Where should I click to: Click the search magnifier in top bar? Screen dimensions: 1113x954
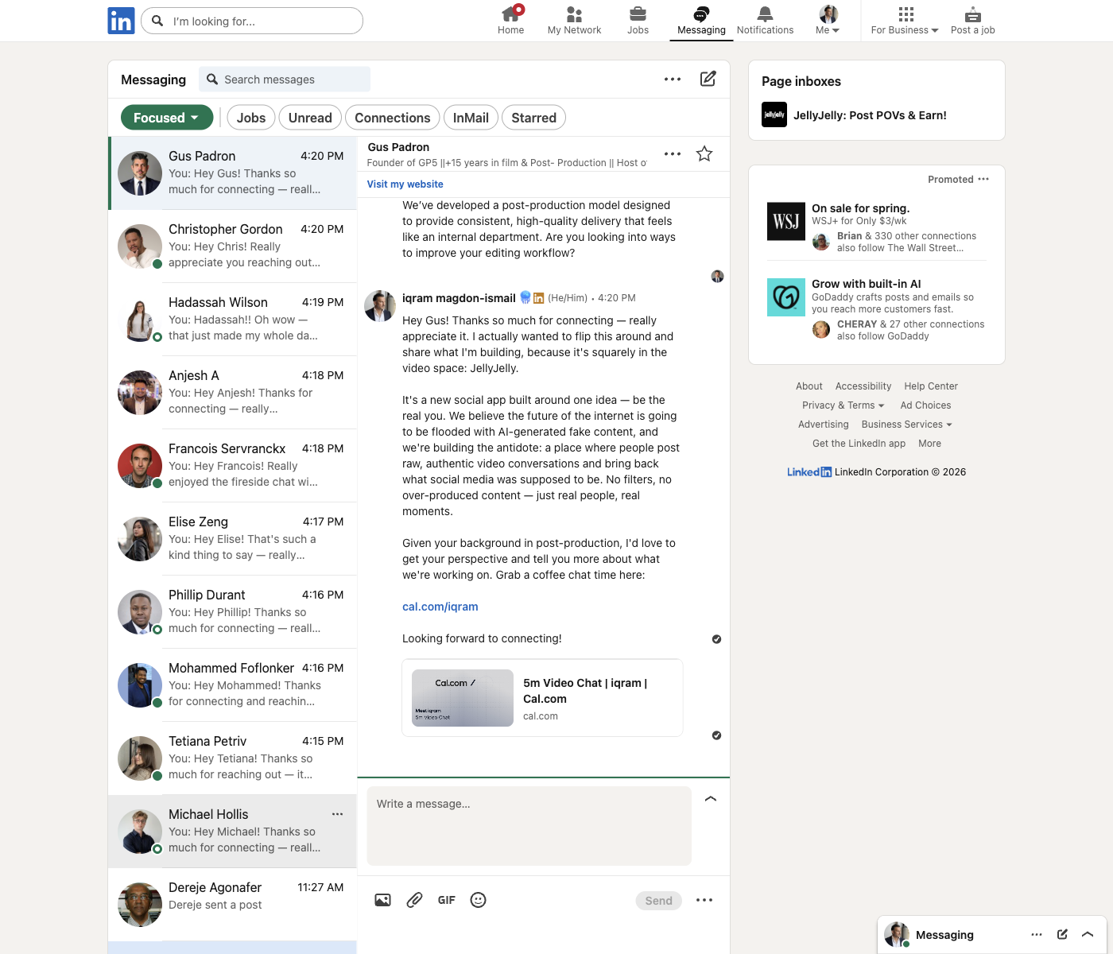tap(157, 21)
